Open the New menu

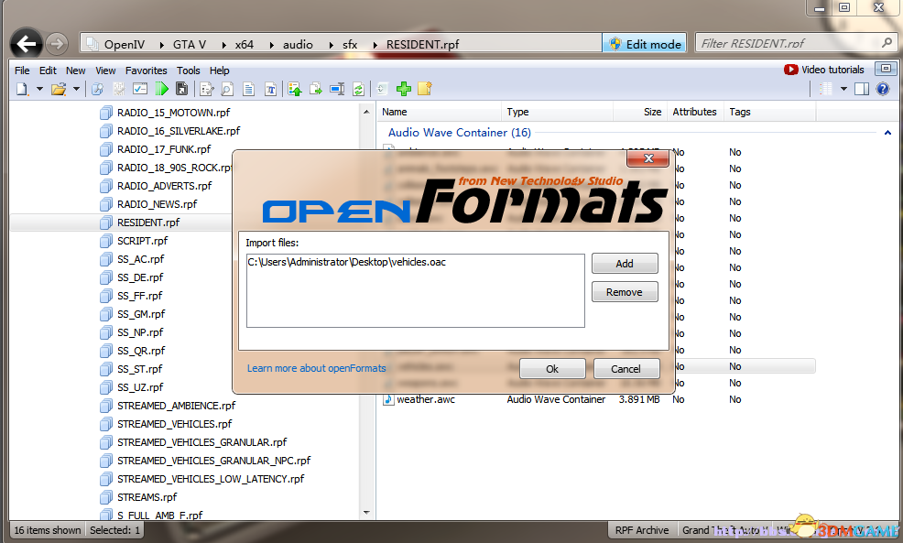pos(75,71)
